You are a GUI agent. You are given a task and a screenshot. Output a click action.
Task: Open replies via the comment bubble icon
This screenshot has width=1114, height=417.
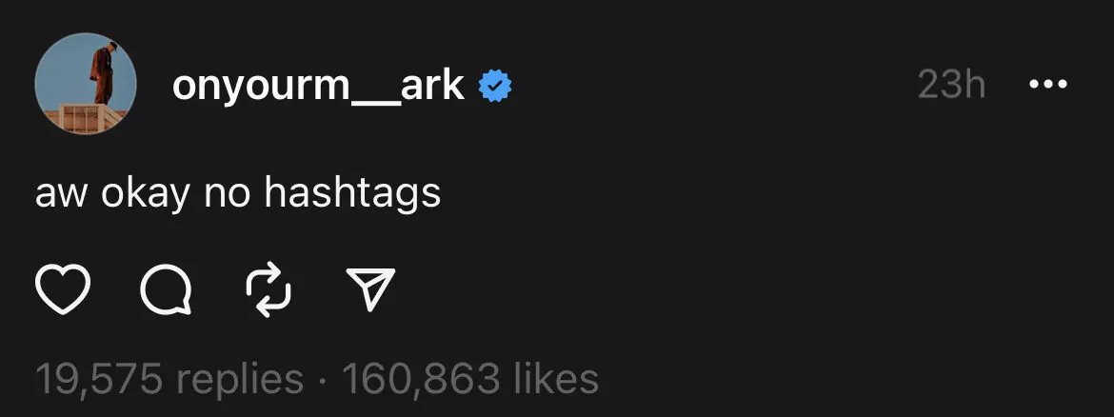(165, 290)
